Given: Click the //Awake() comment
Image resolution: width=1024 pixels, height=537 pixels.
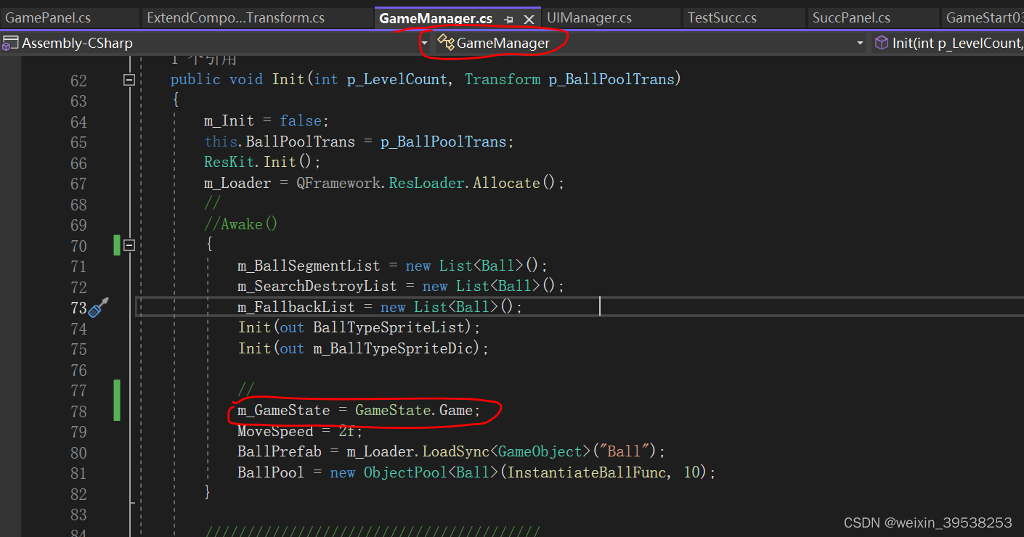Looking at the screenshot, I should click(241, 224).
